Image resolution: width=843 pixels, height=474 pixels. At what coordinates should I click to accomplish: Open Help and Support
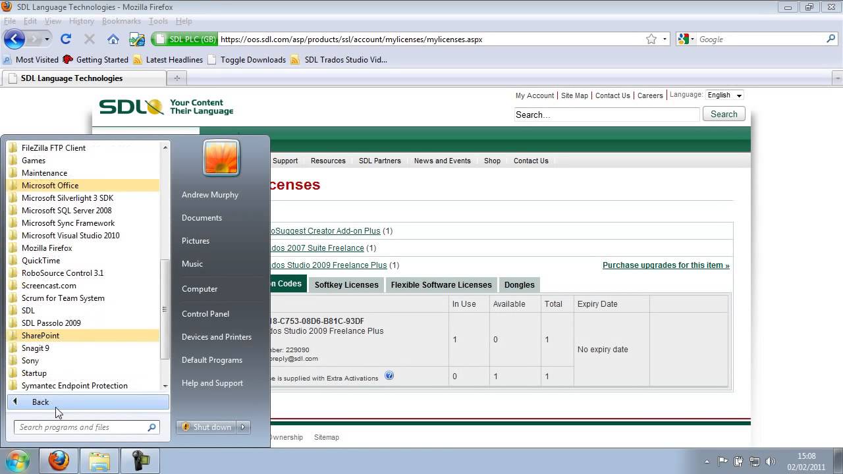click(212, 383)
